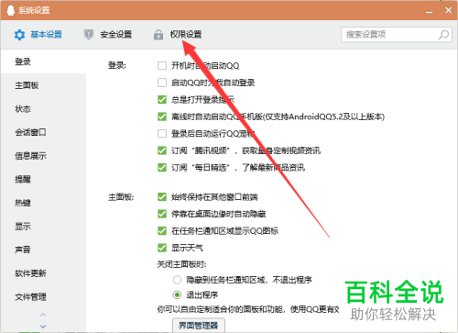Click the lock icon for 权限设置
Image resolution: width=458 pixels, height=333 pixels.
[158, 35]
